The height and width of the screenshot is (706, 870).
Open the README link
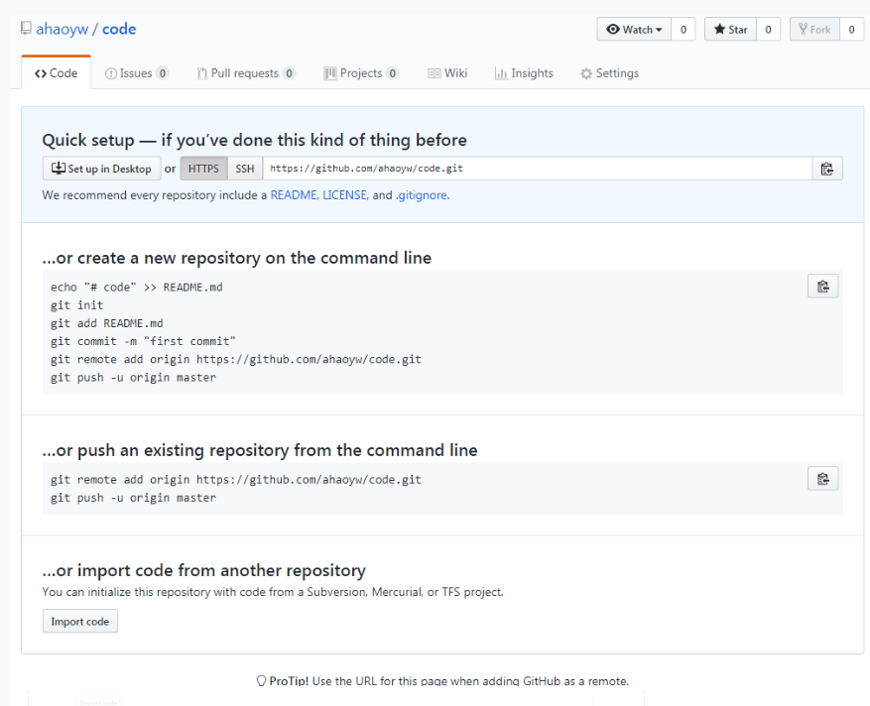[x=293, y=195]
